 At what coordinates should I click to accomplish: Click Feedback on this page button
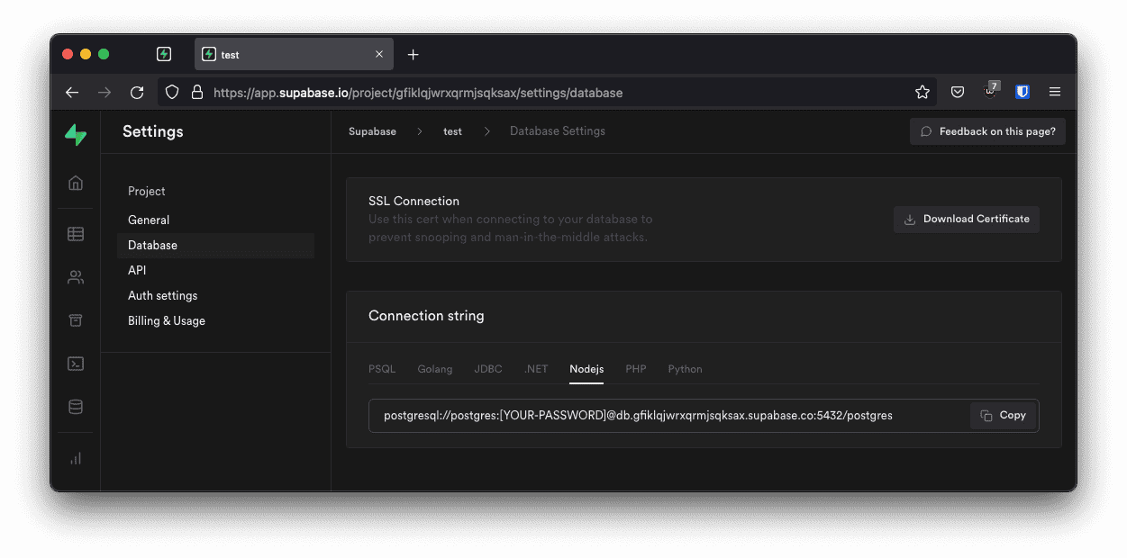(x=988, y=131)
